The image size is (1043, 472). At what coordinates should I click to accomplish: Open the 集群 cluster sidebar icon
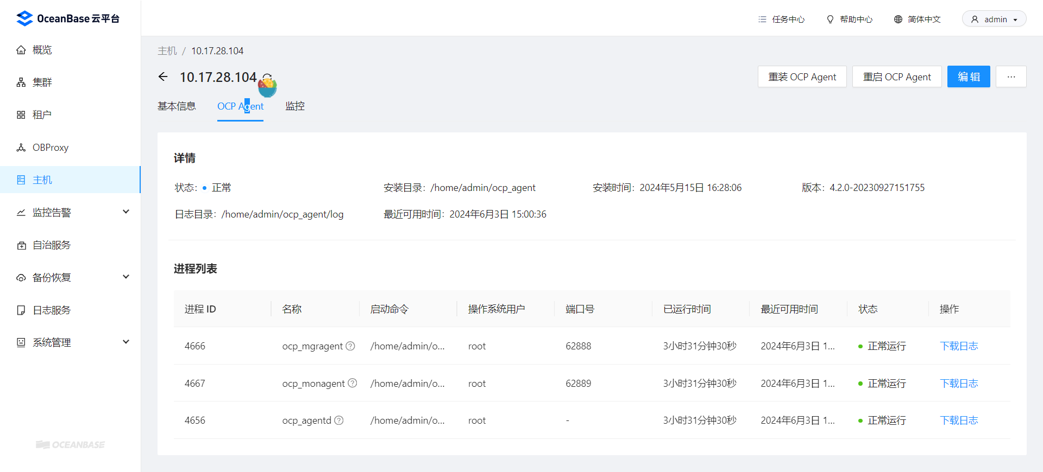pyautogui.click(x=21, y=82)
